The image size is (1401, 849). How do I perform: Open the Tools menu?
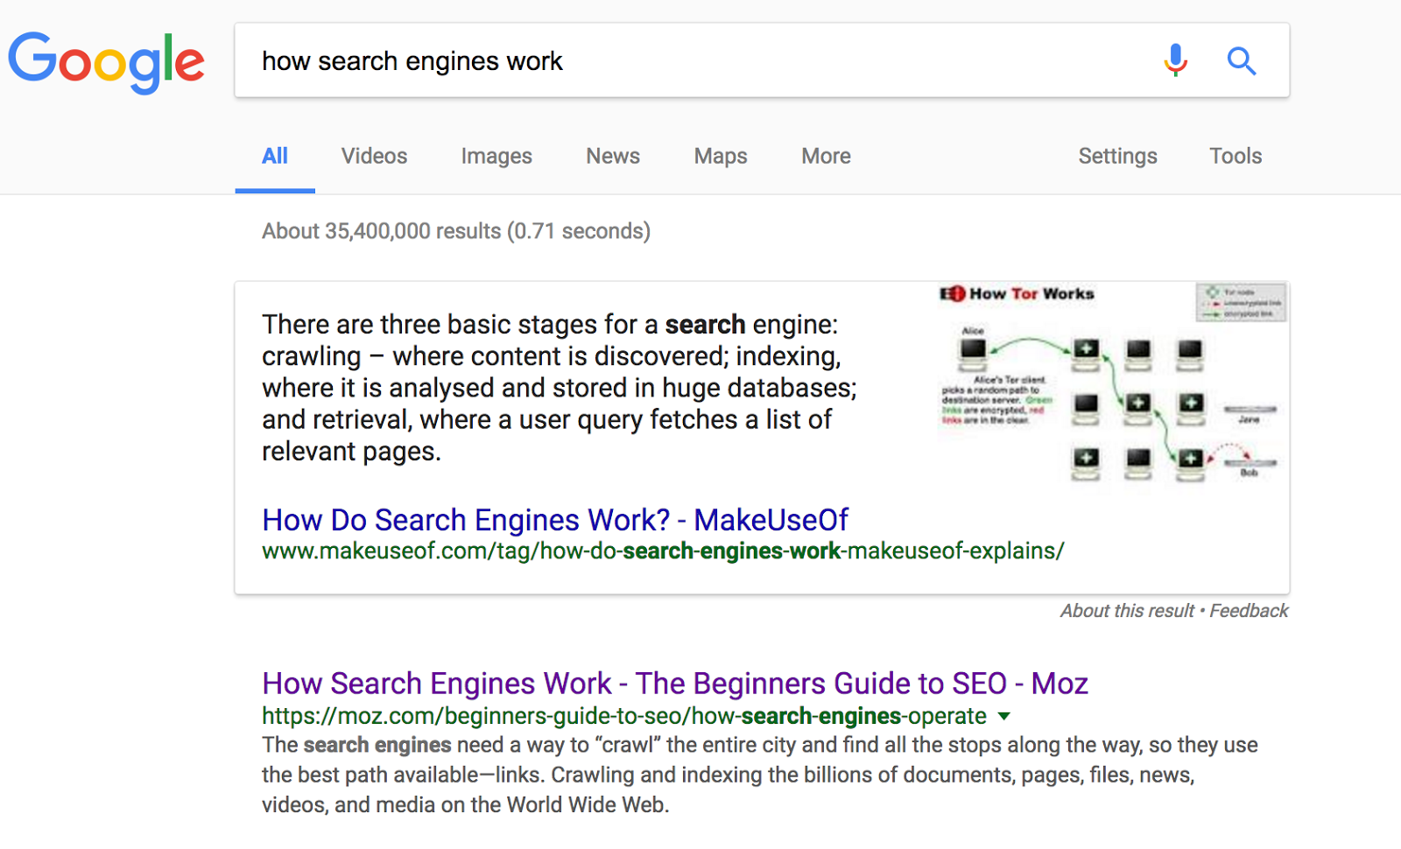(1235, 156)
